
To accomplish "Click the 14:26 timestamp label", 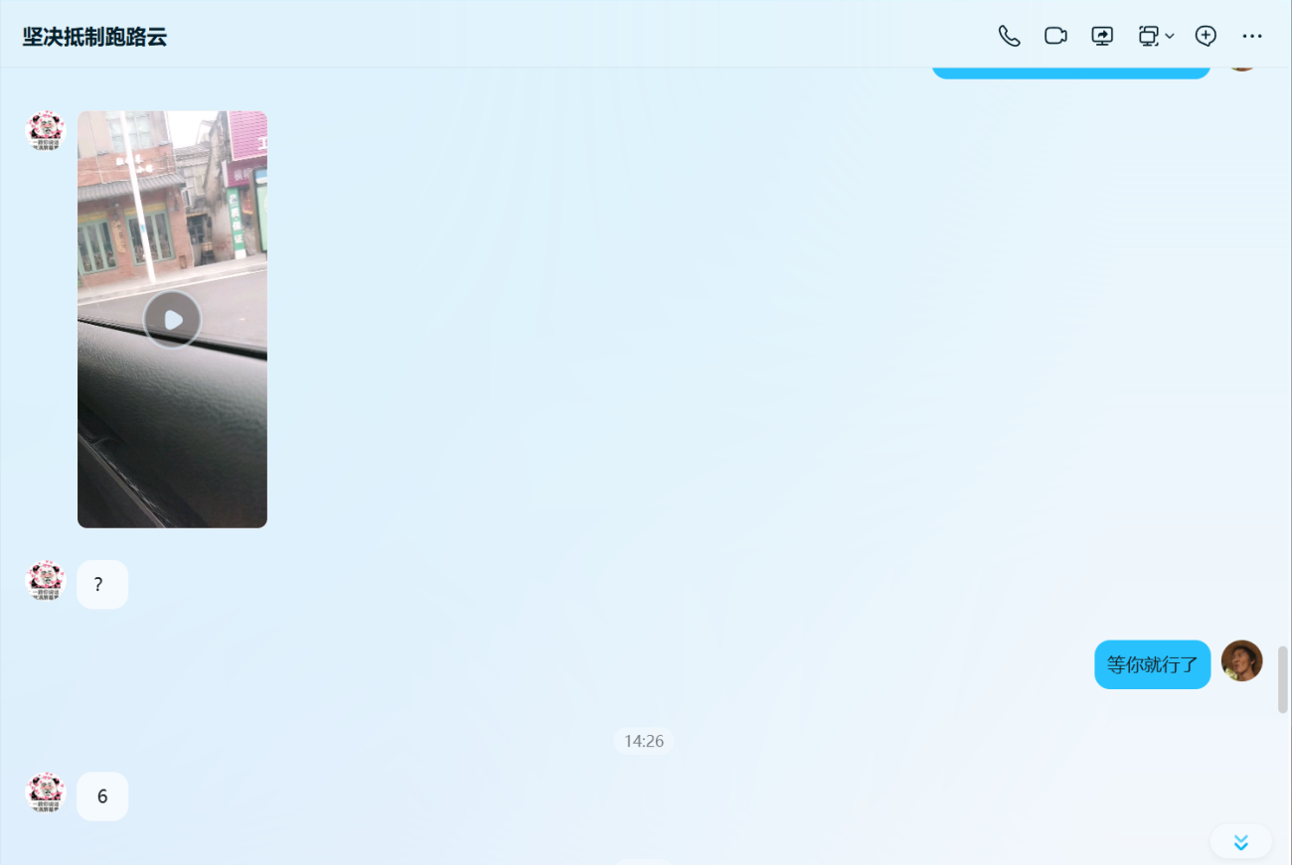I will [643, 741].
